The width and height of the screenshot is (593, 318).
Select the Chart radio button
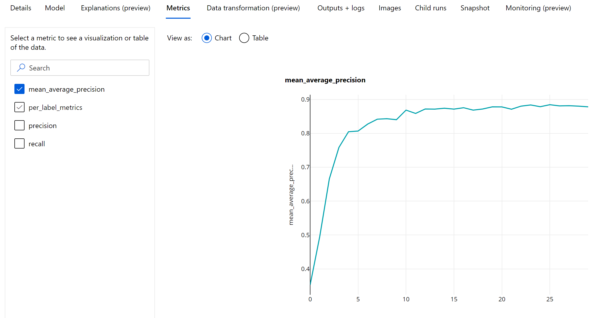coord(207,38)
